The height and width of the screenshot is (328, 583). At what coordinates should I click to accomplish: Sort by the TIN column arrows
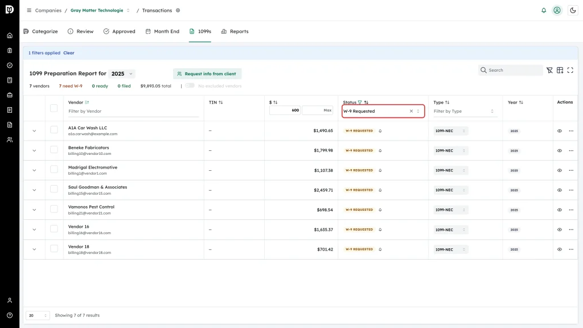click(221, 102)
